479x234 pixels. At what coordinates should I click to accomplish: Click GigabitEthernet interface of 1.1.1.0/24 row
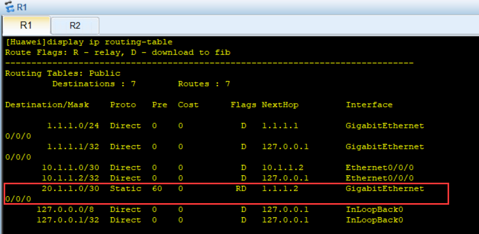[x=385, y=126]
